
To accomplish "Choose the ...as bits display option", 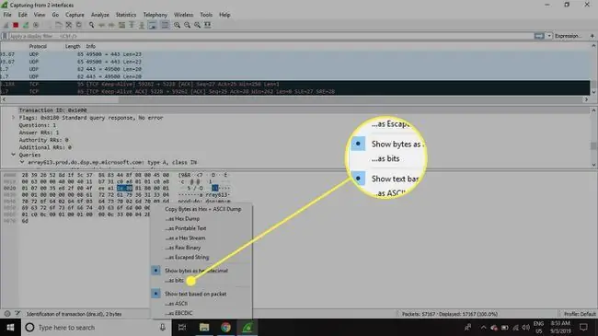I will [174, 280].
